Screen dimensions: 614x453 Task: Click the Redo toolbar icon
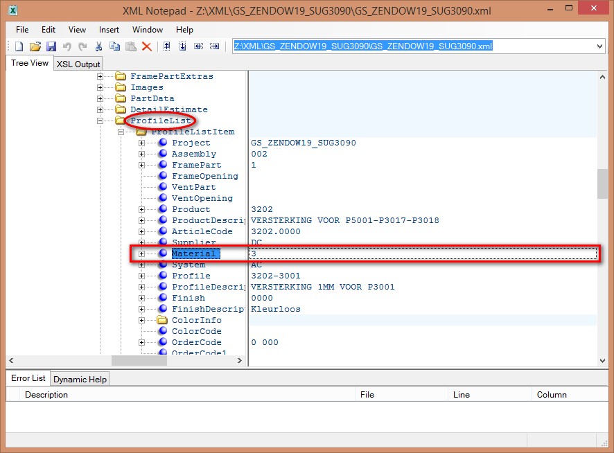tap(82, 46)
